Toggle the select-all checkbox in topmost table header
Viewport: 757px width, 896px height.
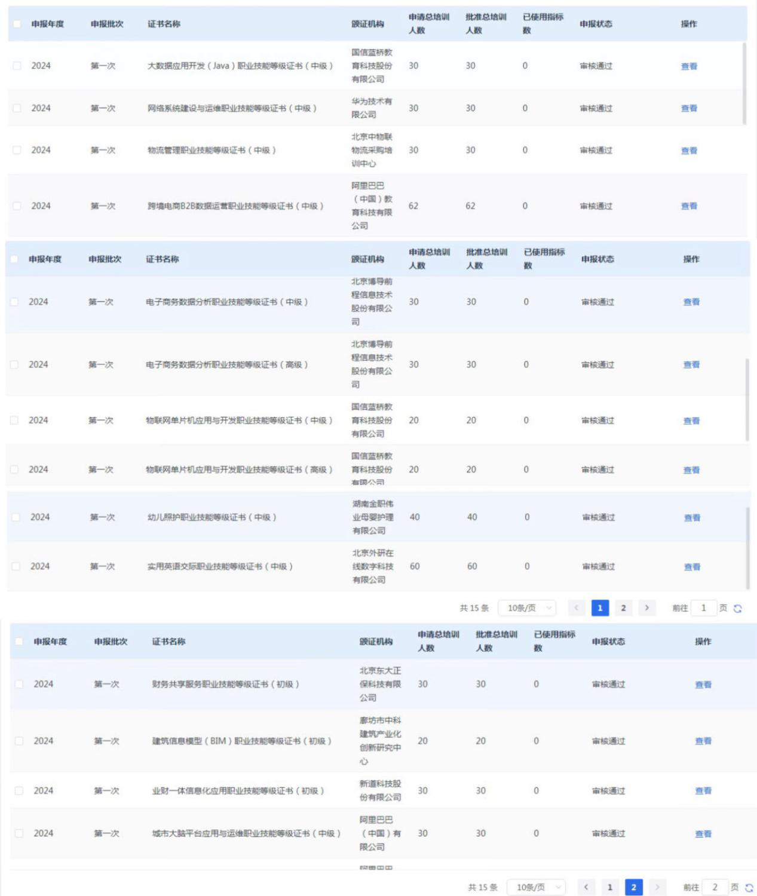coord(17,24)
